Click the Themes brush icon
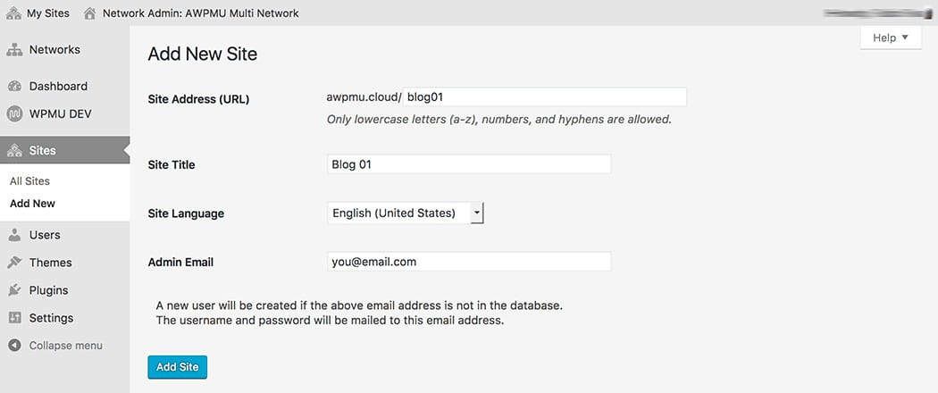938x393 pixels. pyautogui.click(x=14, y=263)
